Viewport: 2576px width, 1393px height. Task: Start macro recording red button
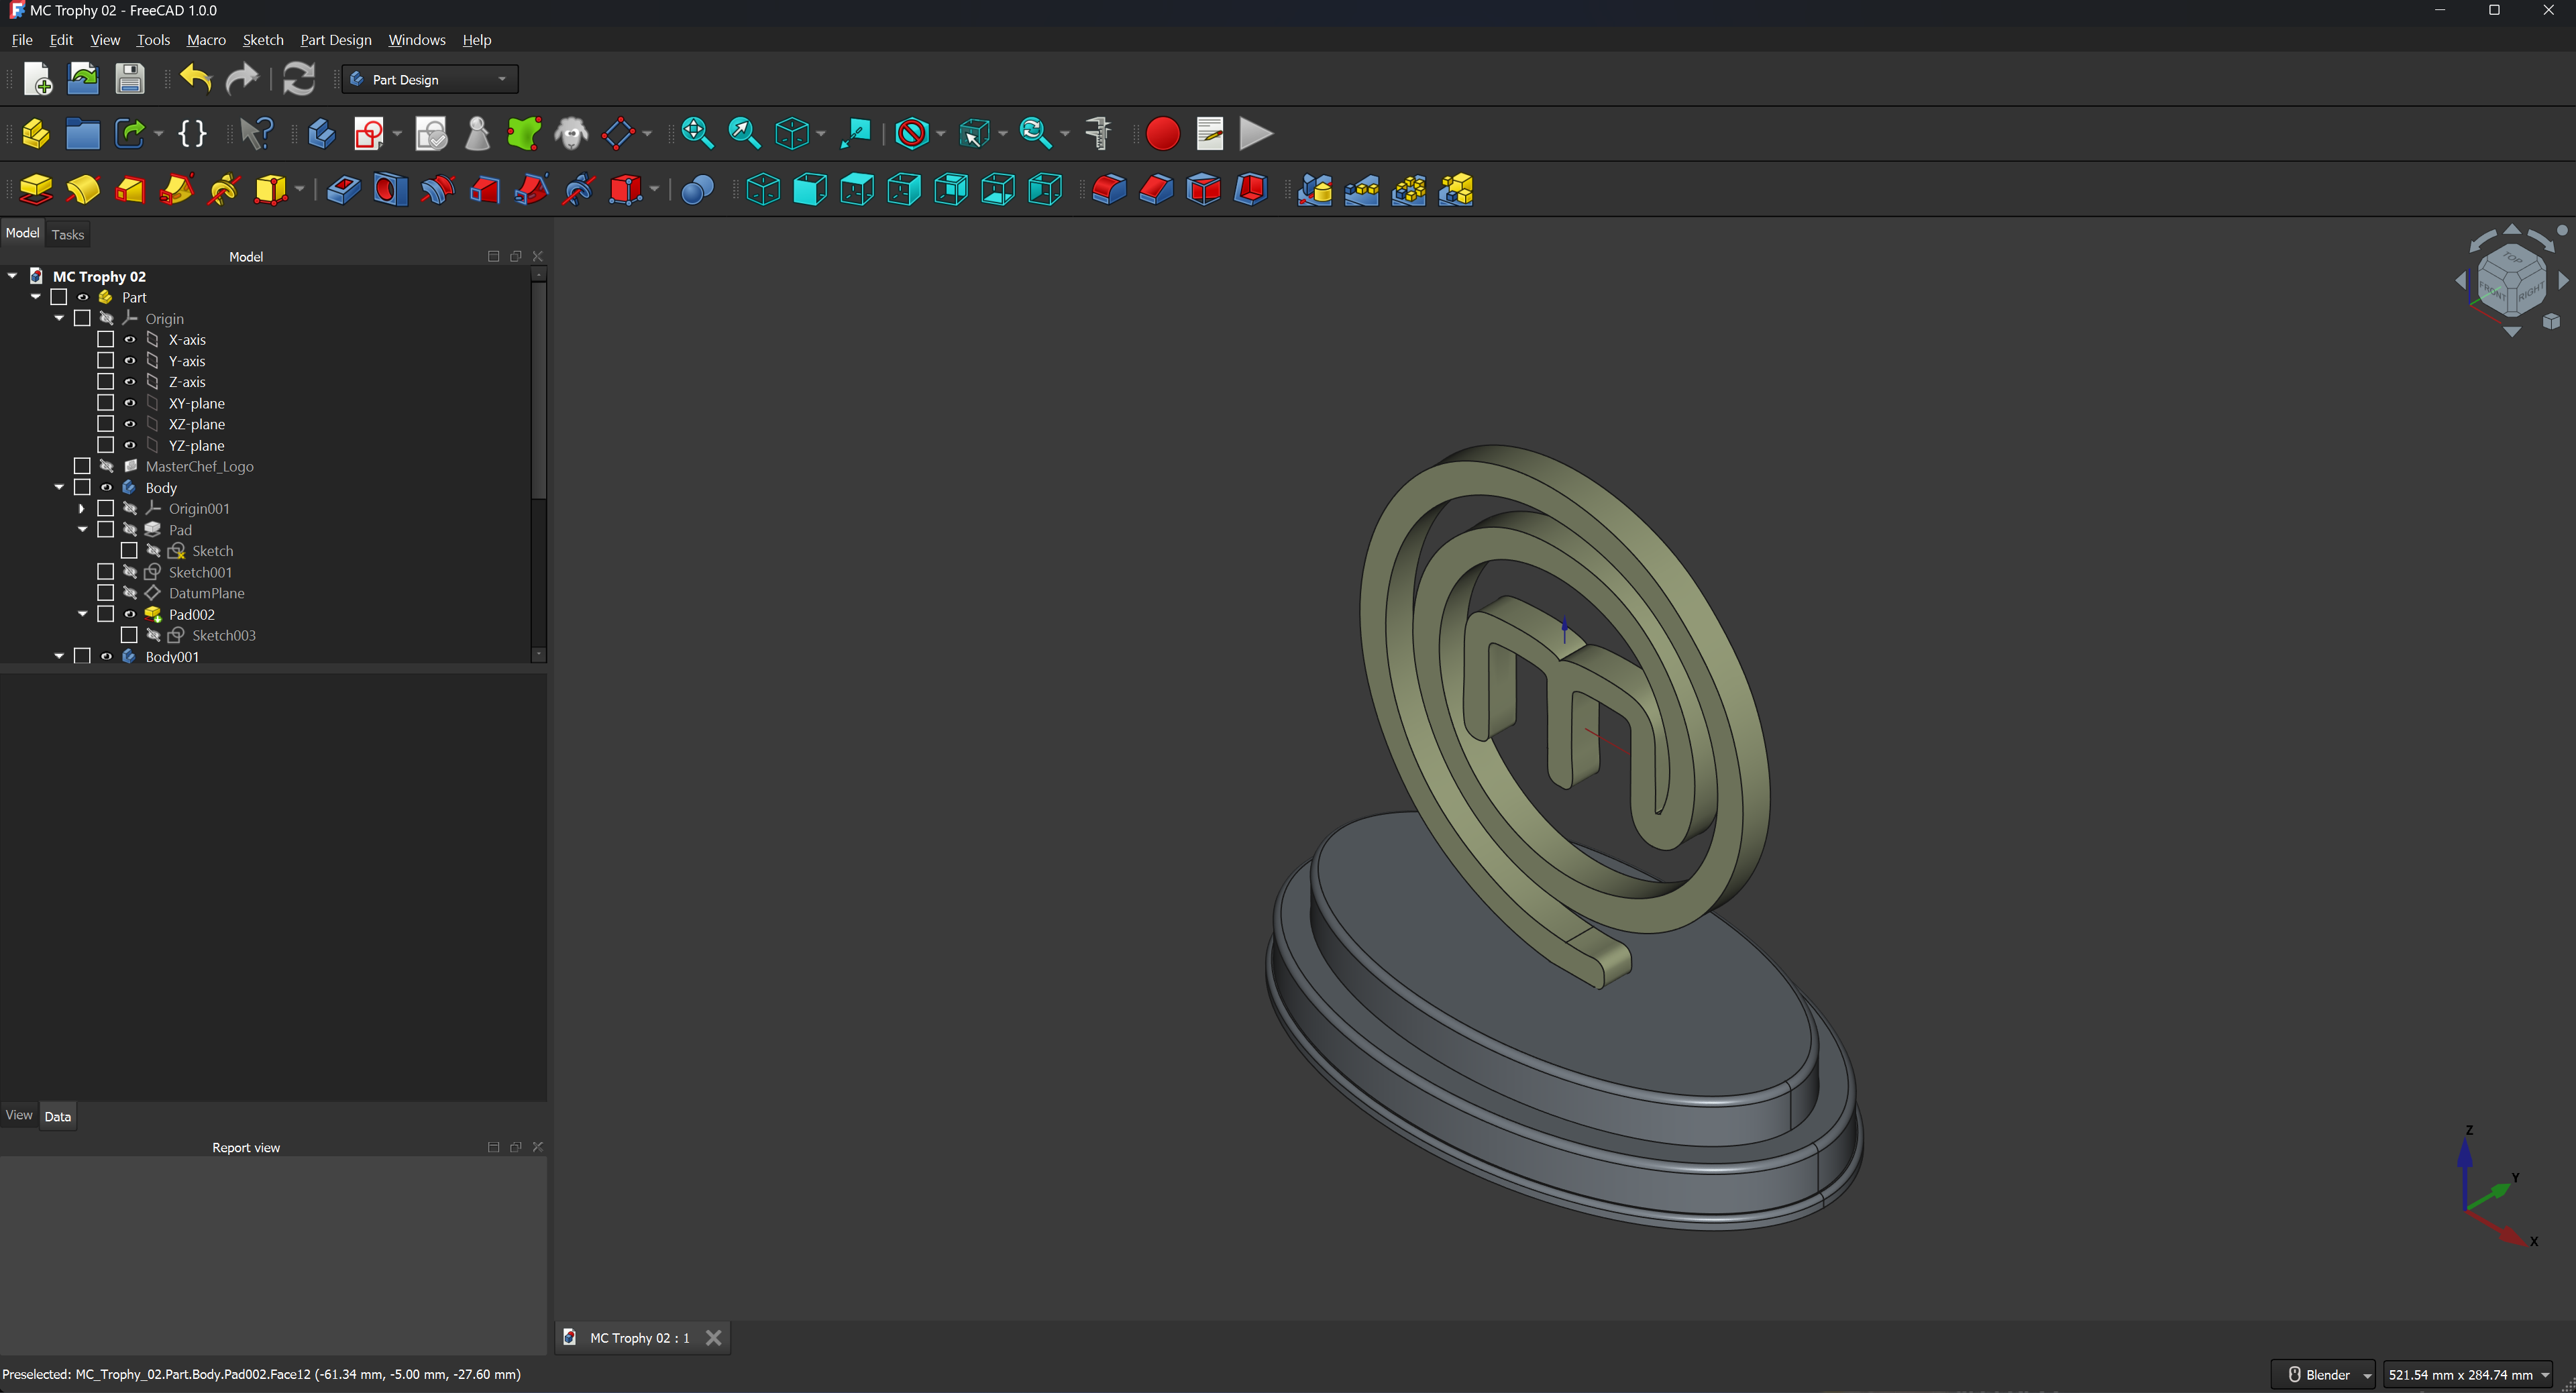tap(1162, 134)
